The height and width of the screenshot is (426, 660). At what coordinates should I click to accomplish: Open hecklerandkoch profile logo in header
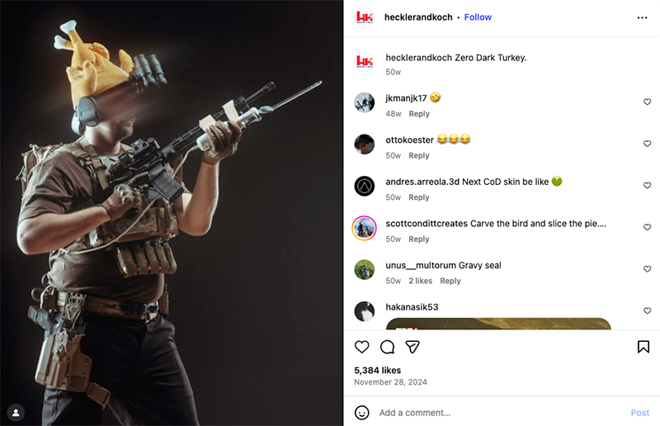point(364,17)
